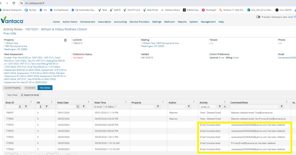Open the Pres Hills association link
Image resolution: width=296 pixels, height=155 pixels.
coord(10,33)
